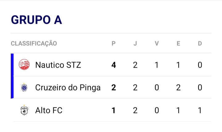Click the V wins column header
This screenshot has width=222, height=132.
(x=157, y=43)
